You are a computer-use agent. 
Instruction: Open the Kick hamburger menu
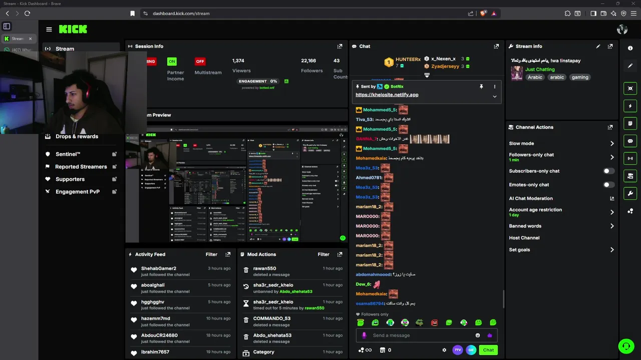pyautogui.click(x=49, y=29)
